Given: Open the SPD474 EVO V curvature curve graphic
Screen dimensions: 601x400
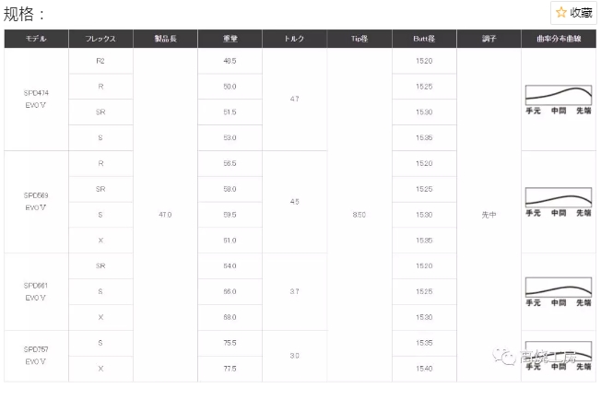Looking at the screenshot, I should click(x=558, y=99).
